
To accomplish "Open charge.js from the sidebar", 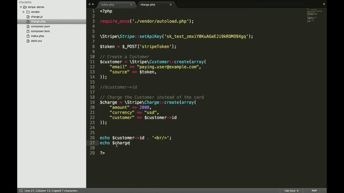I will [37, 17].
